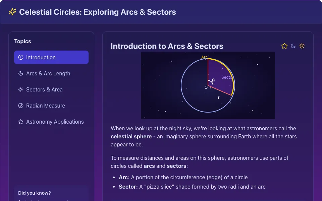Click the Celestial Circles page title
322x201 pixels.
(98, 12)
